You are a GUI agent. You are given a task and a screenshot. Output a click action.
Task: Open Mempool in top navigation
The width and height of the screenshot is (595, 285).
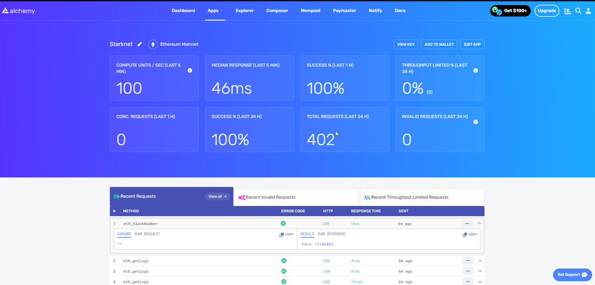[x=310, y=10]
